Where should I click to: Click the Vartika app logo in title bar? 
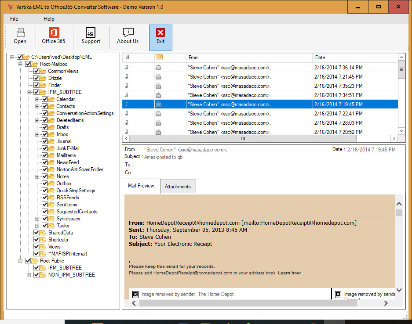click(10, 7)
